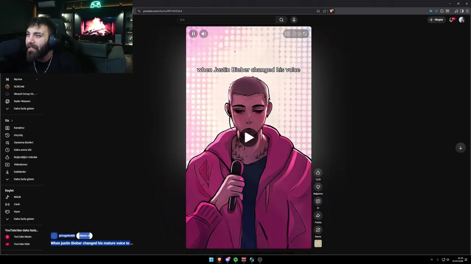
Task: Open YouTube notifications bell
Action: (x=451, y=20)
